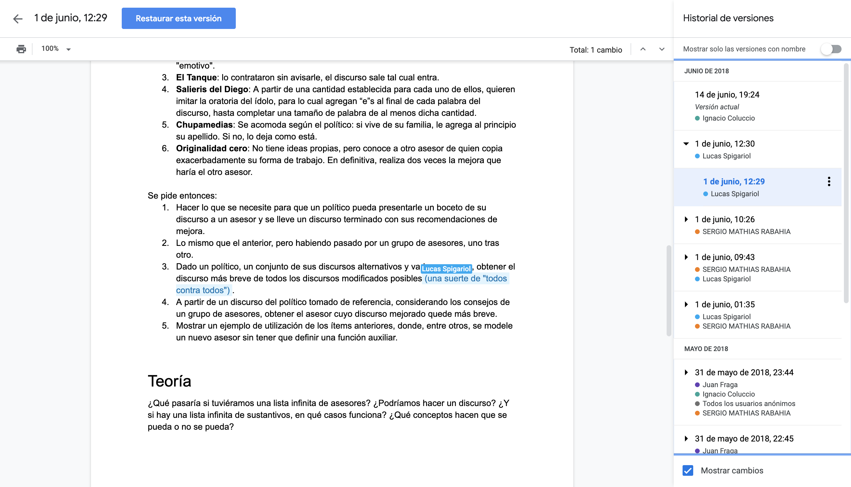The image size is (851, 487).
Task: Uncheck Mostrar cambios checkbox
Action: (x=688, y=470)
